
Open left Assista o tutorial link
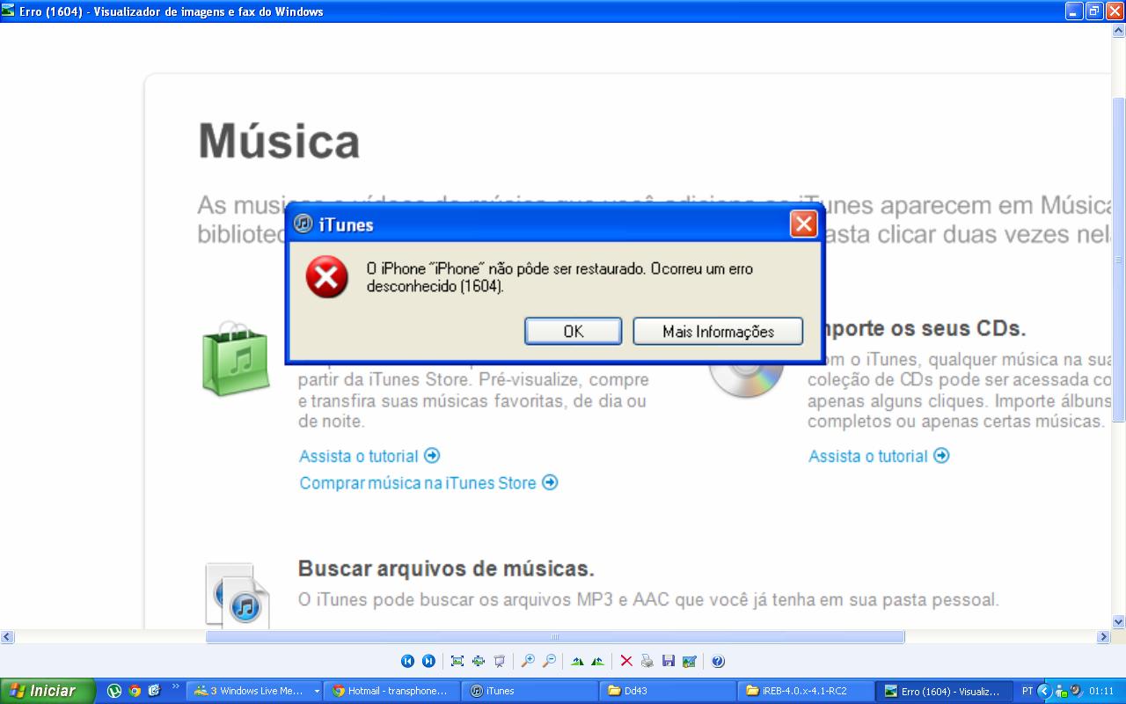click(369, 456)
